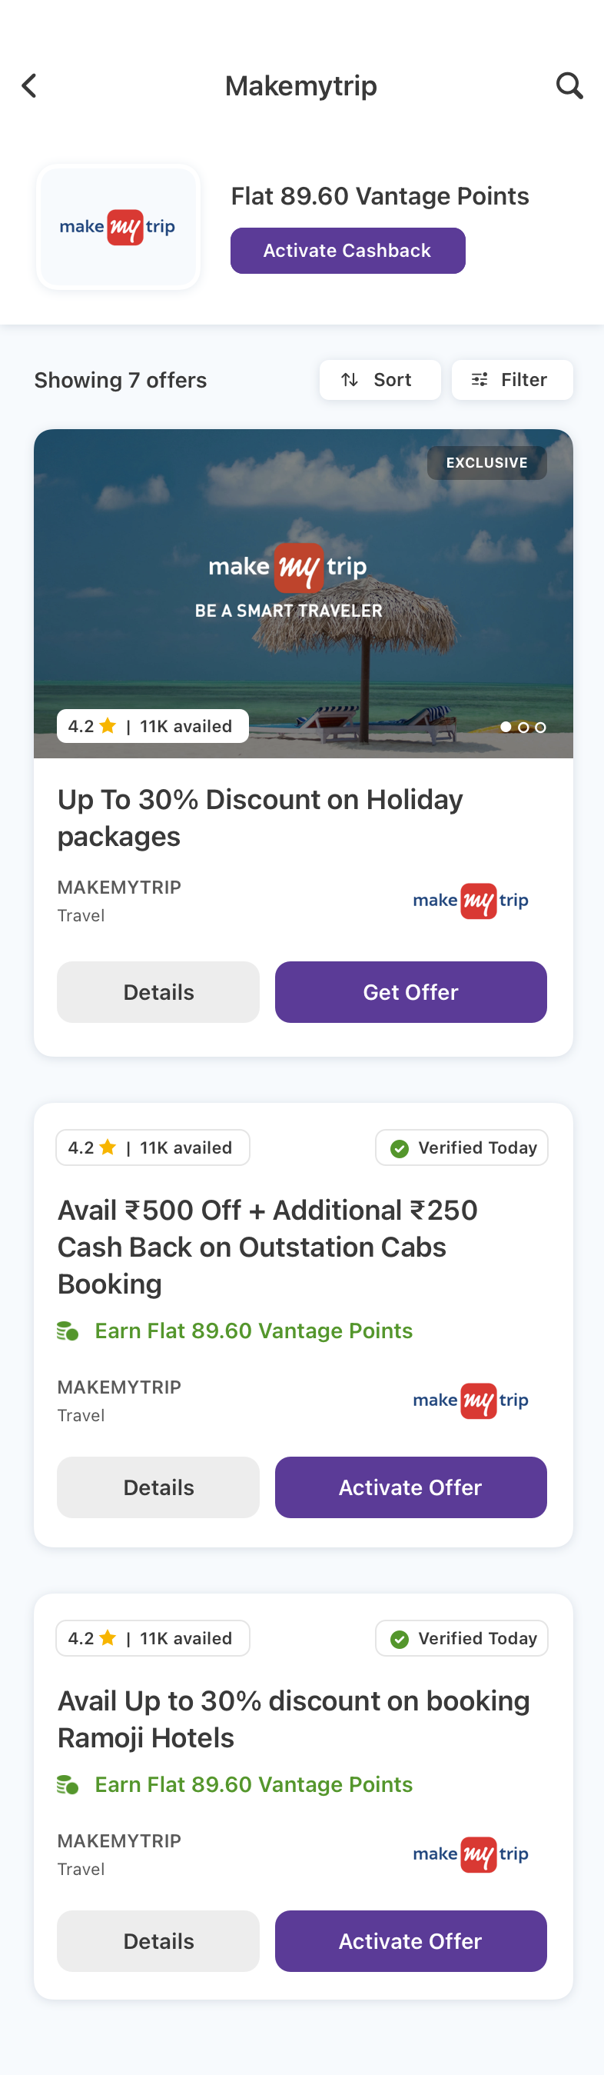
Task: Open the Filter options
Action: pyautogui.click(x=511, y=379)
